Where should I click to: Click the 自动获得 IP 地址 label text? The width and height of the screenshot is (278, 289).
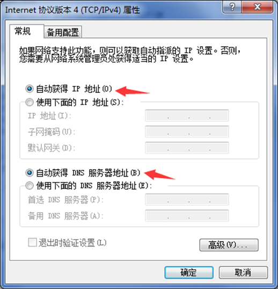[x=74, y=89]
